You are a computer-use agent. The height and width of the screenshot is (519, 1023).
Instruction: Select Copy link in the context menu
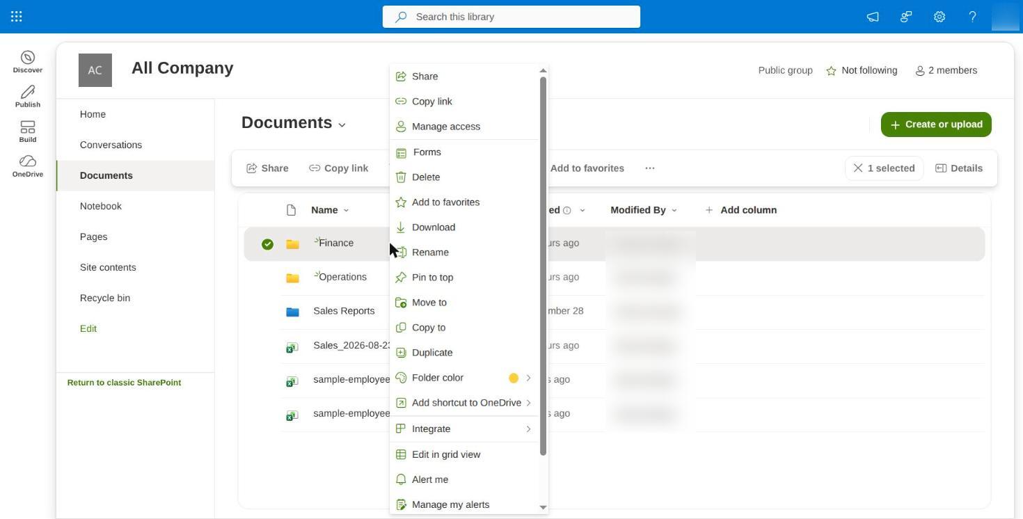click(x=466, y=102)
